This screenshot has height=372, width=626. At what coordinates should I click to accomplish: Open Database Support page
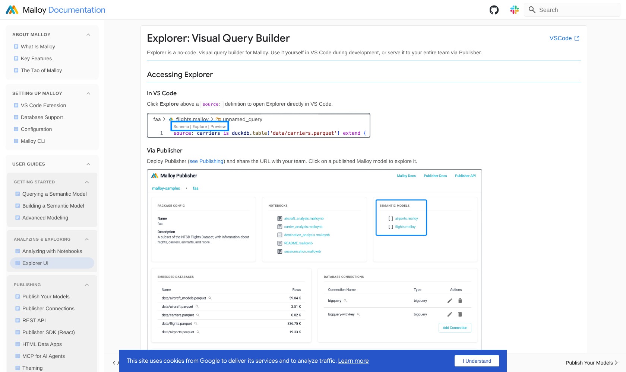point(42,117)
